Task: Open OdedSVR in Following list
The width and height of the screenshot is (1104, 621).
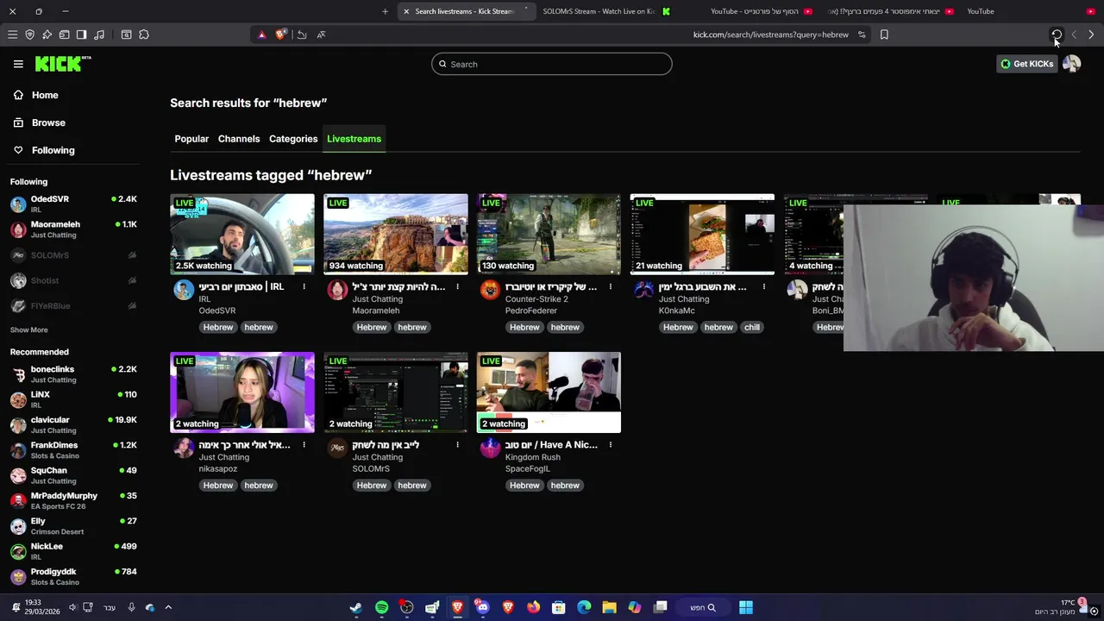Action: tap(73, 204)
